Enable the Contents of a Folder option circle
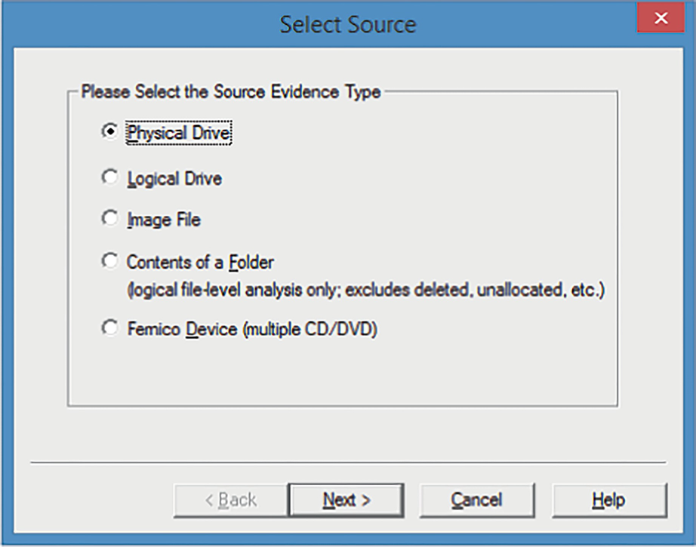 [x=110, y=261]
